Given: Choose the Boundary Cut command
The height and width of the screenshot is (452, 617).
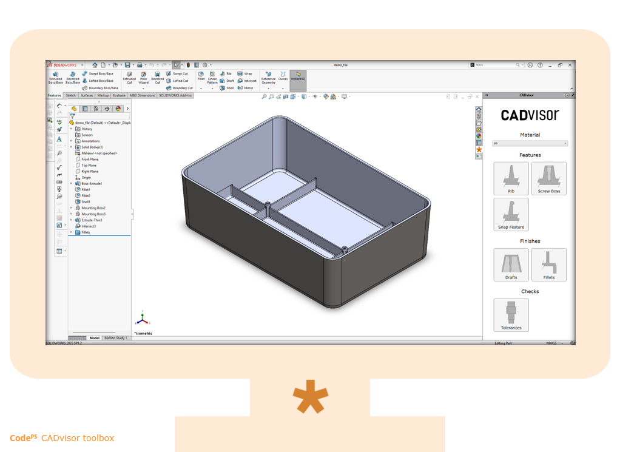Looking at the screenshot, I should click(180, 88).
